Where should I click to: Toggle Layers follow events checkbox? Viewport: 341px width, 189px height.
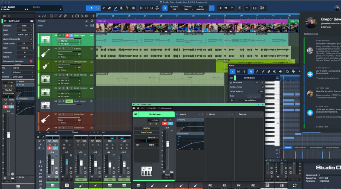pos(31,39)
